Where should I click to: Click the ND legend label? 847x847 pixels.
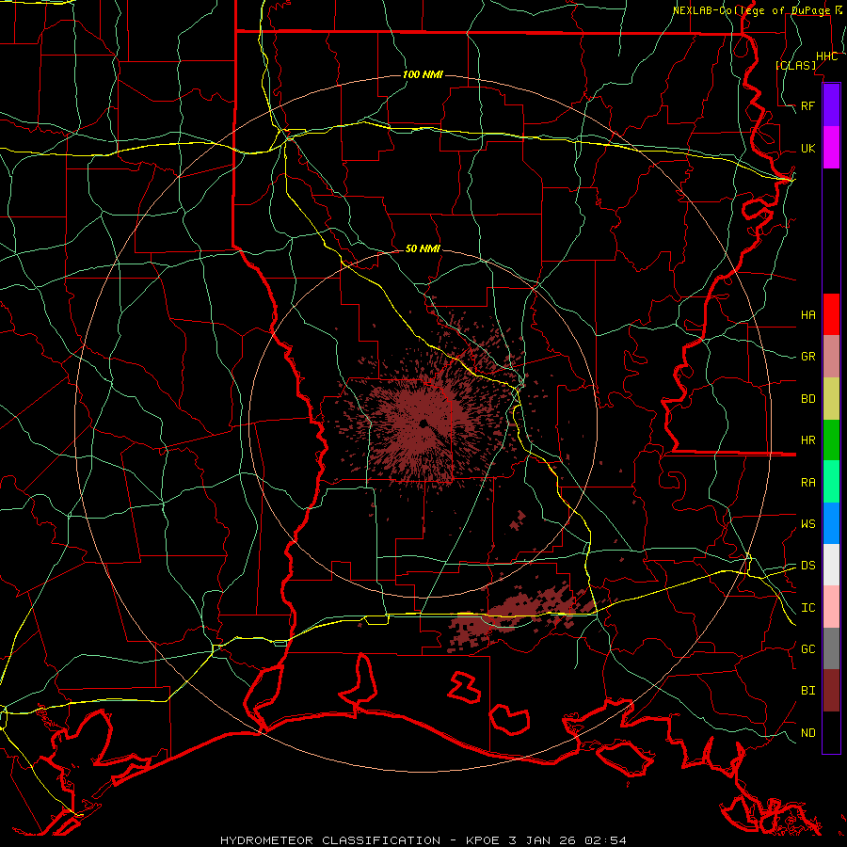pyautogui.click(x=808, y=733)
